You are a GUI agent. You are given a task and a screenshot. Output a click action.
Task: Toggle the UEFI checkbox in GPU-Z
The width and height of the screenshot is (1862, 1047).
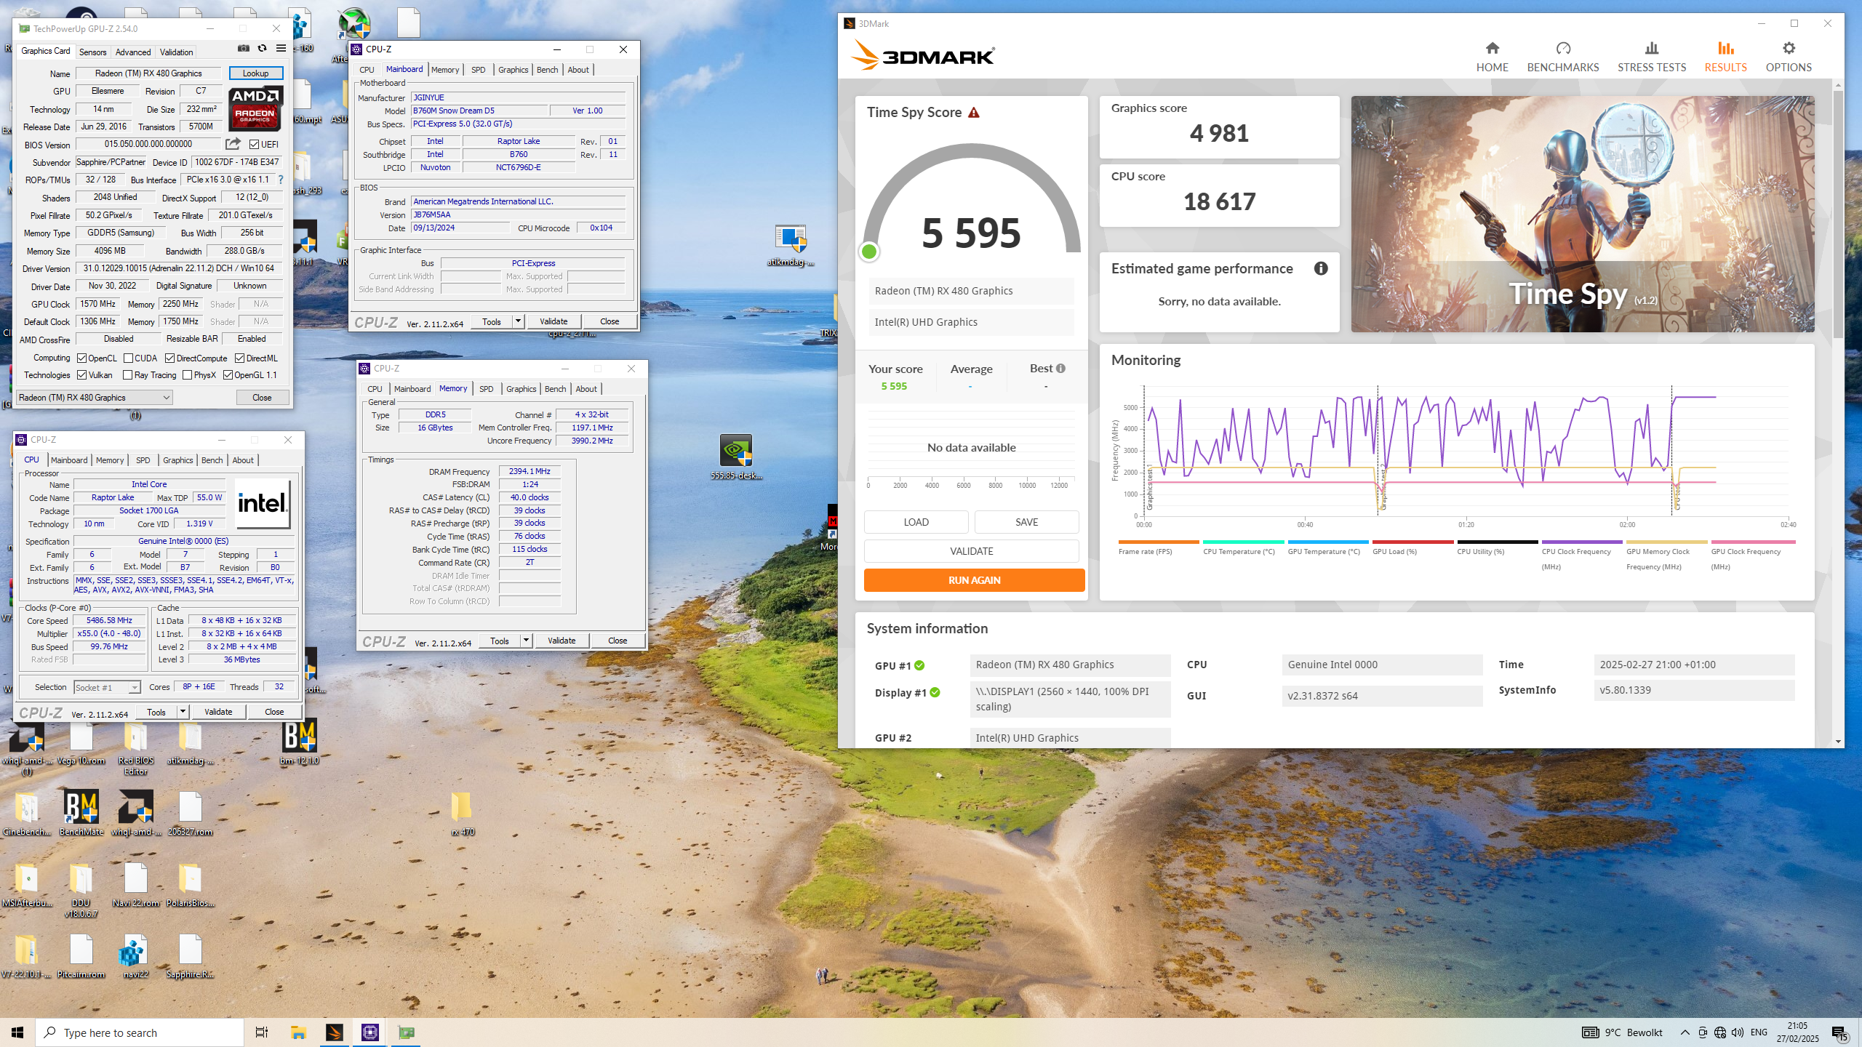(254, 144)
